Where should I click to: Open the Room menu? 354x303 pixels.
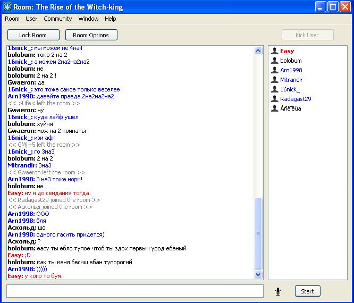tap(12, 19)
